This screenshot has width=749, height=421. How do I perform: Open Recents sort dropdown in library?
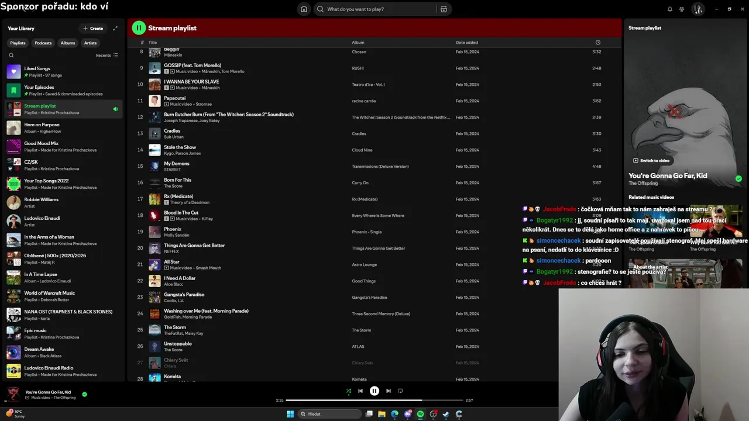click(x=106, y=56)
